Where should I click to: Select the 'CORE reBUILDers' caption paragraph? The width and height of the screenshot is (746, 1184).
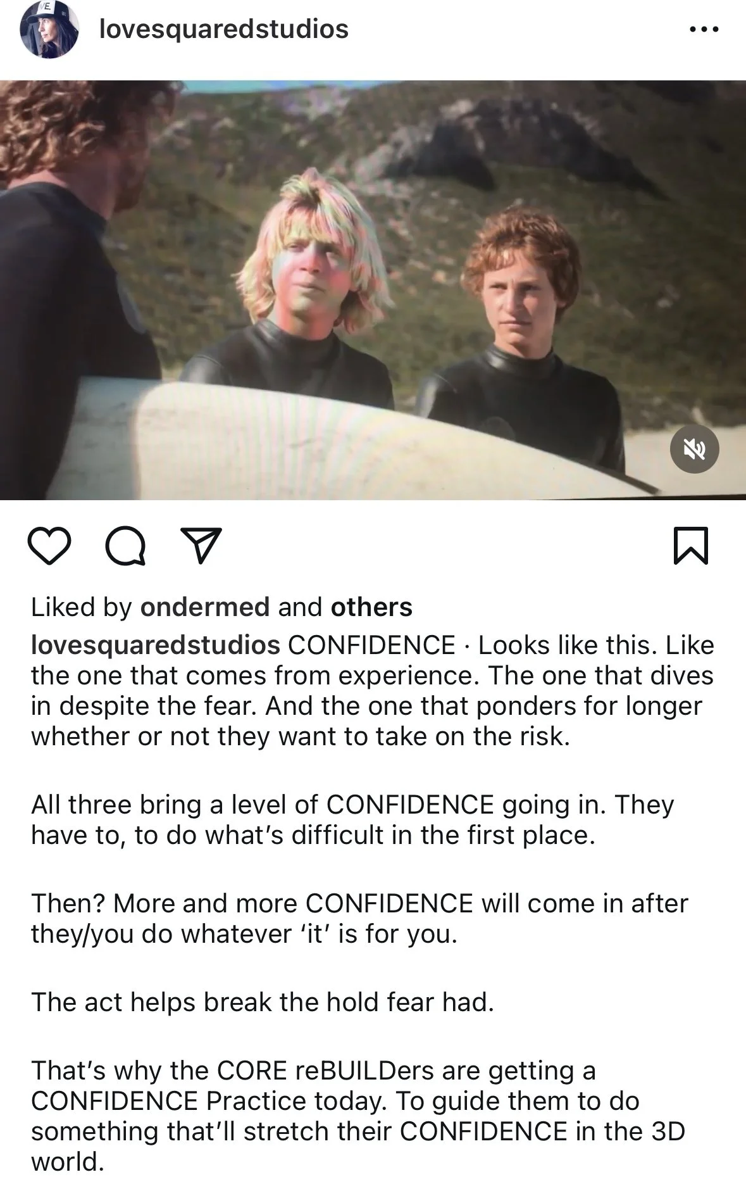(x=358, y=1116)
